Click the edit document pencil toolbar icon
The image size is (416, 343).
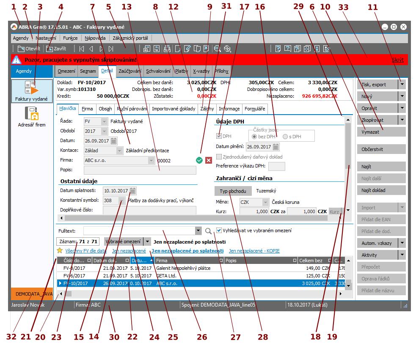tap(187, 49)
